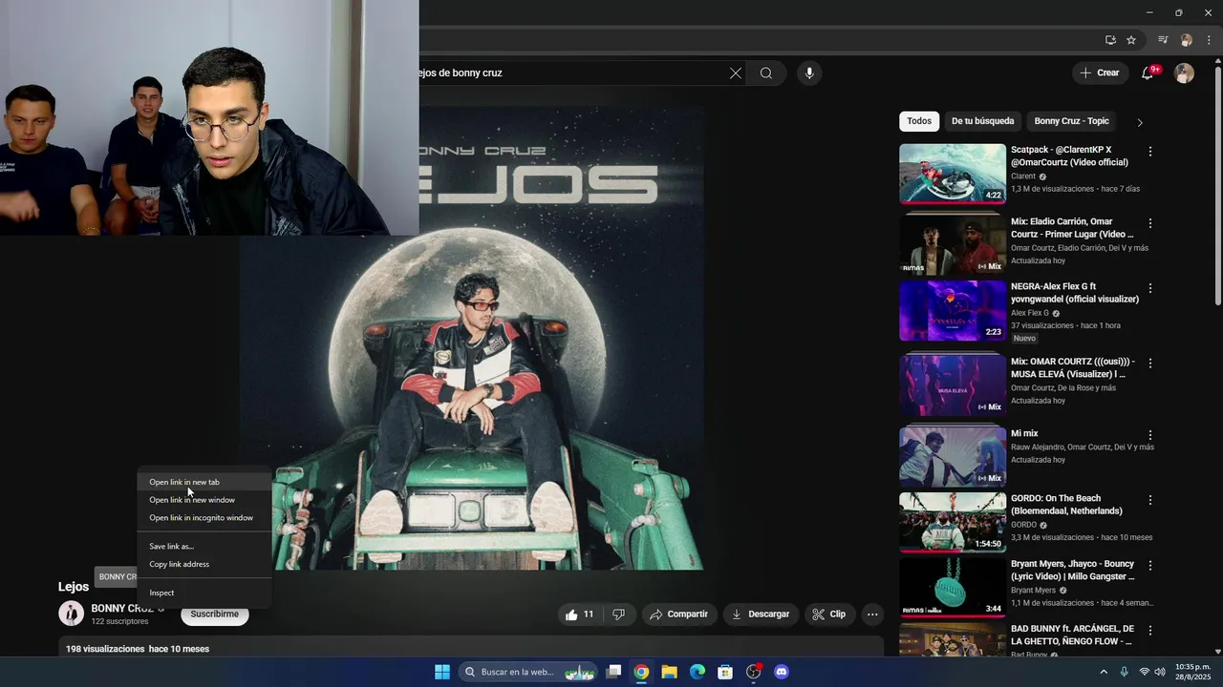Choose Open link in new window

[204, 500]
